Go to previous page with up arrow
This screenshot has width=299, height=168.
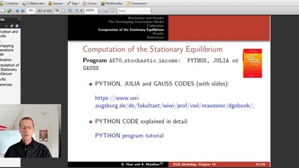tap(17, 11)
